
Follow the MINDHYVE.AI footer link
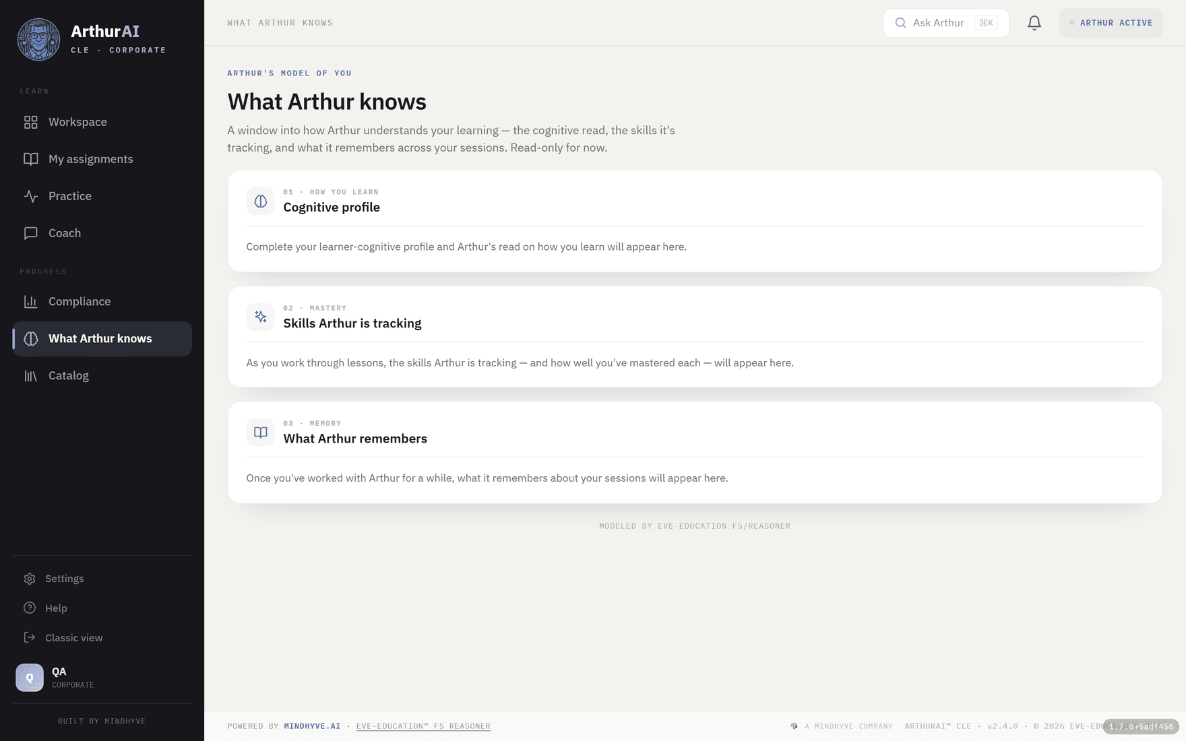(x=312, y=726)
